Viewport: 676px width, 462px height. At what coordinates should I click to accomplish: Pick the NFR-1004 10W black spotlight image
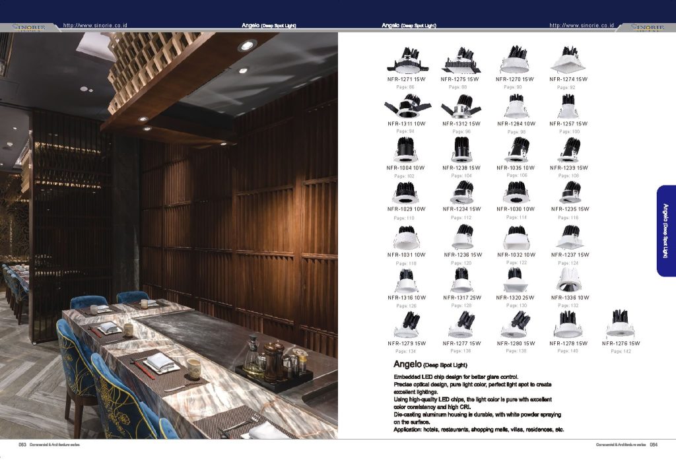pos(405,150)
